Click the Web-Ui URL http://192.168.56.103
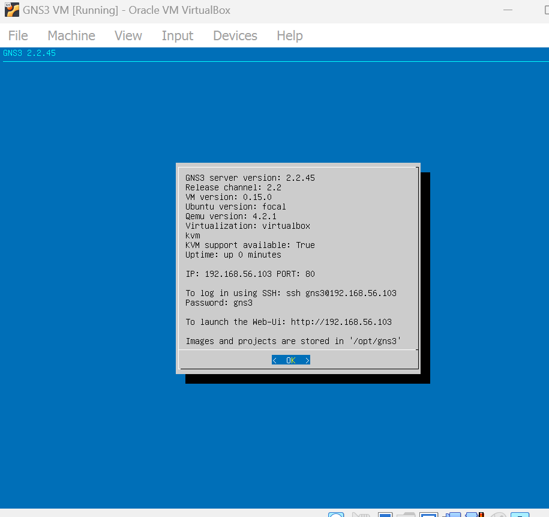 (341, 322)
